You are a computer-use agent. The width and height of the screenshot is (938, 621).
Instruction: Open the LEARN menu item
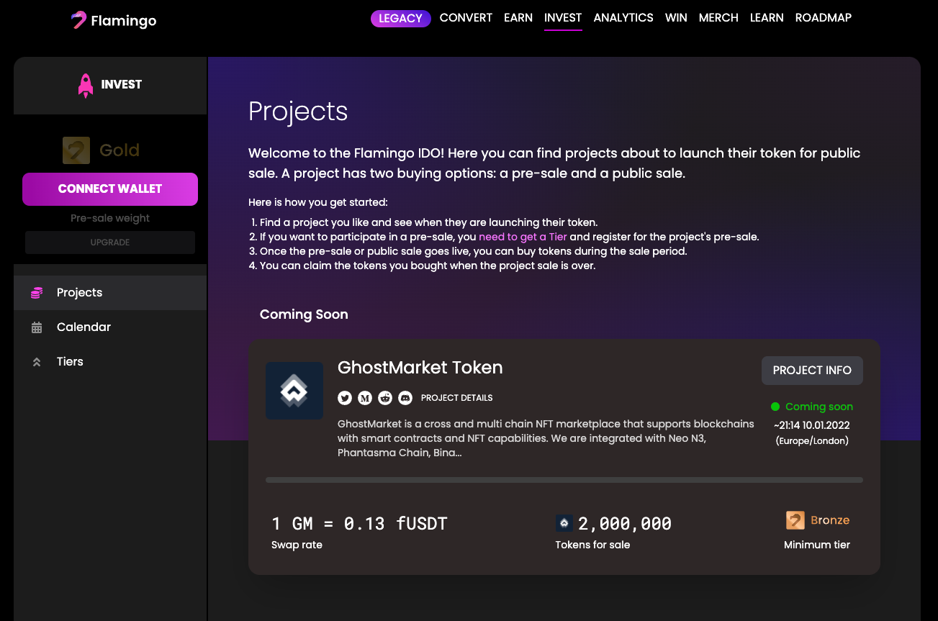click(x=767, y=18)
